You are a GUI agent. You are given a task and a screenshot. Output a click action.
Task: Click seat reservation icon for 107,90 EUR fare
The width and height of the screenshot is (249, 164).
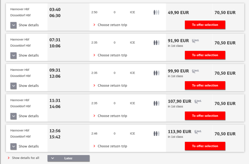pyautogui.click(x=198, y=101)
